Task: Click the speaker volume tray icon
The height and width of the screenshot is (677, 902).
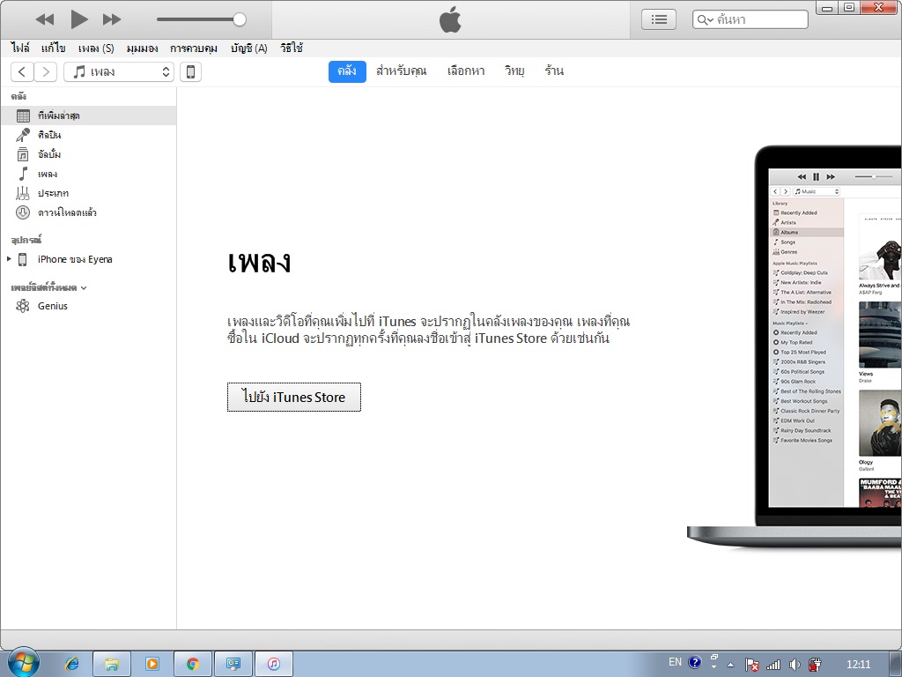Action: [x=795, y=665]
